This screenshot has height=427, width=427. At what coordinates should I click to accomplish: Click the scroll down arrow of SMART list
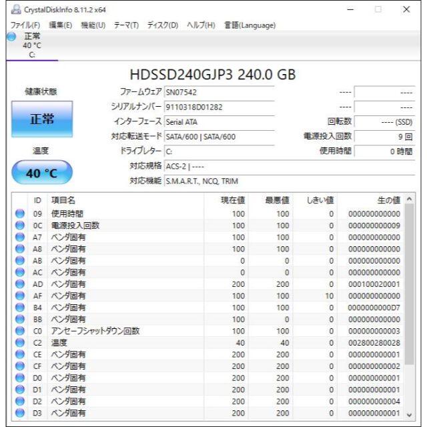tap(409, 415)
